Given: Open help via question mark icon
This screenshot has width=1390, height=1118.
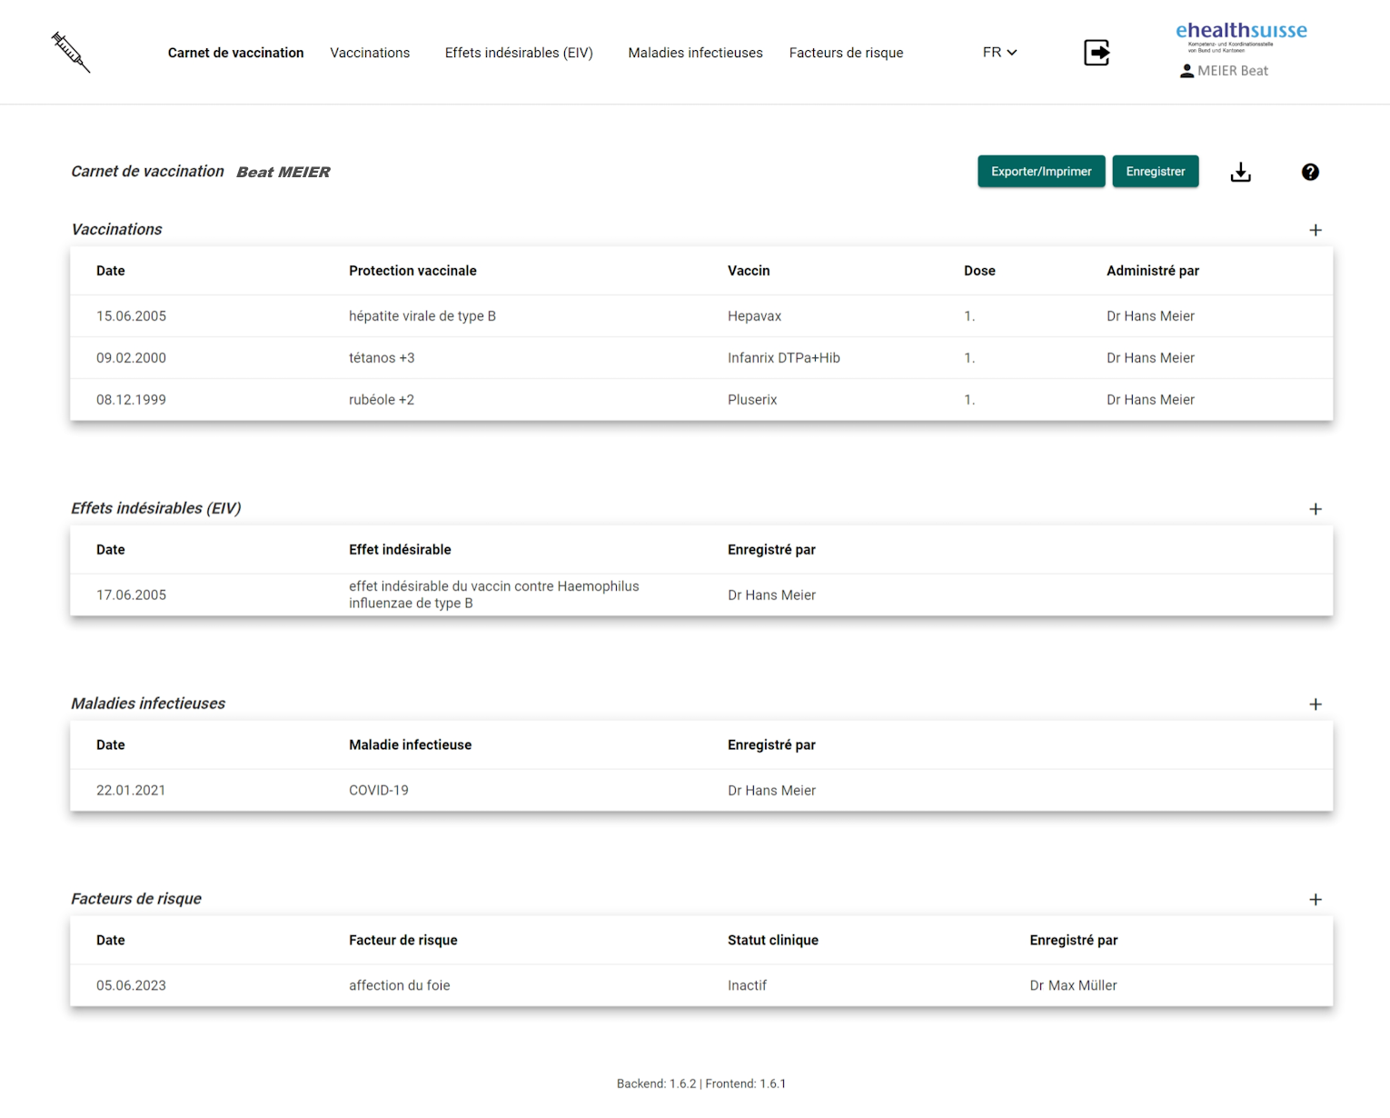Looking at the screenshot, I should pyautogui.click(x=1309, y=172).
